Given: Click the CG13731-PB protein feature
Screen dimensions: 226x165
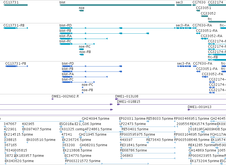Looking at the screenshot, I should 16,66.
